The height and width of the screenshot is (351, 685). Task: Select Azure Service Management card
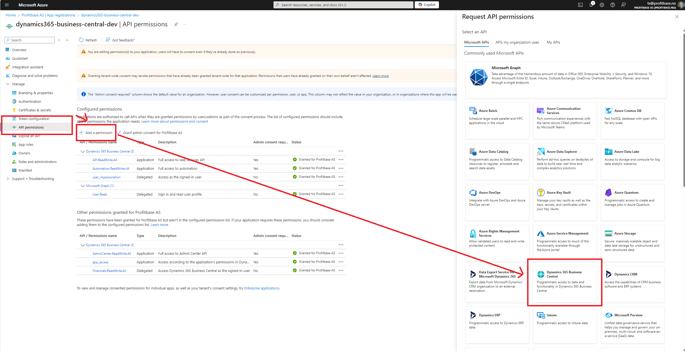coord(565,243)
